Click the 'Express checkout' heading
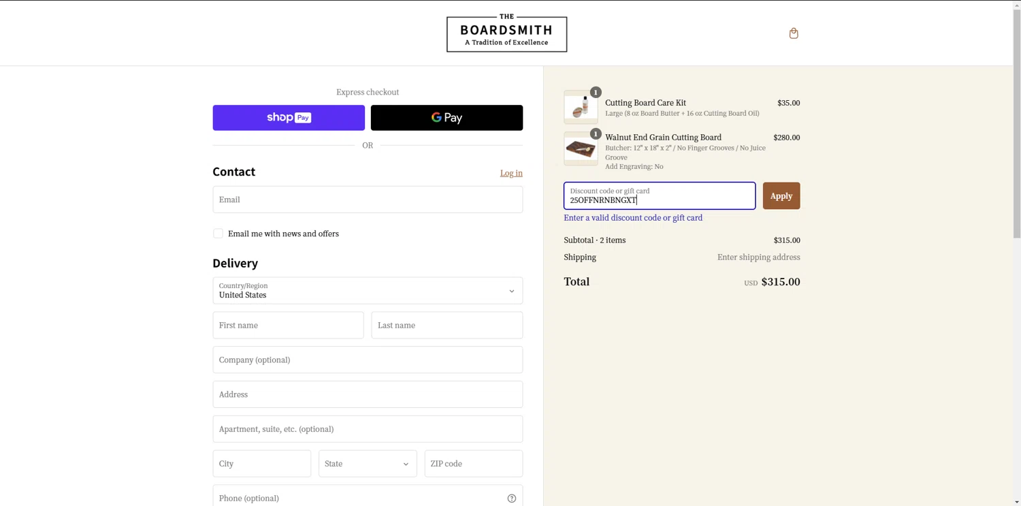Image resolution: width=1021 pixels, height=506 pixels. point(368,92)
